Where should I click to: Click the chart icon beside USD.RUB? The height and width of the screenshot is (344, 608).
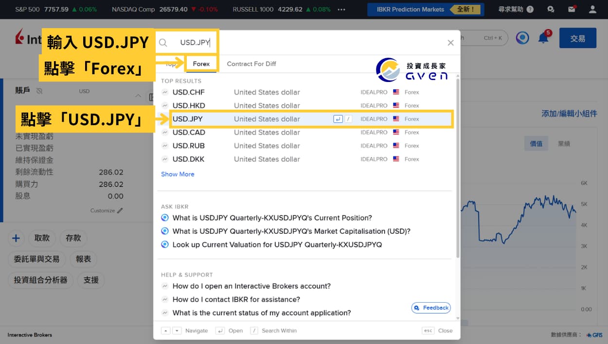165,146
